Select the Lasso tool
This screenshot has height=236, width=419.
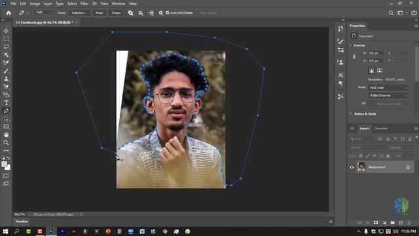pyautogui.click(x=6, y=47)
